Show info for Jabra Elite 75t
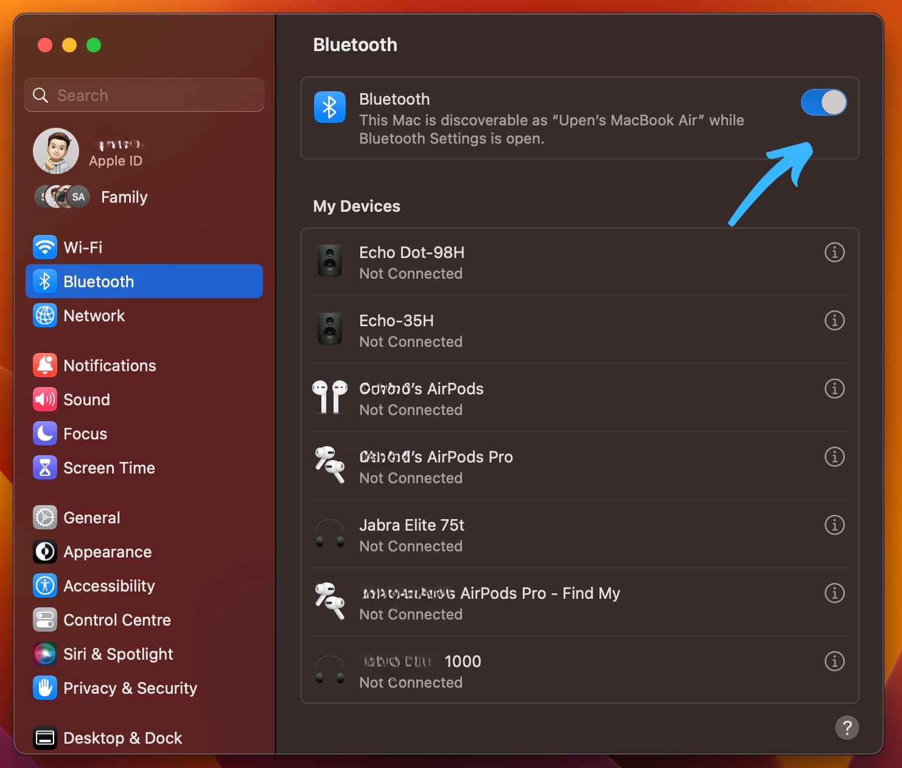 click(834, 525)
